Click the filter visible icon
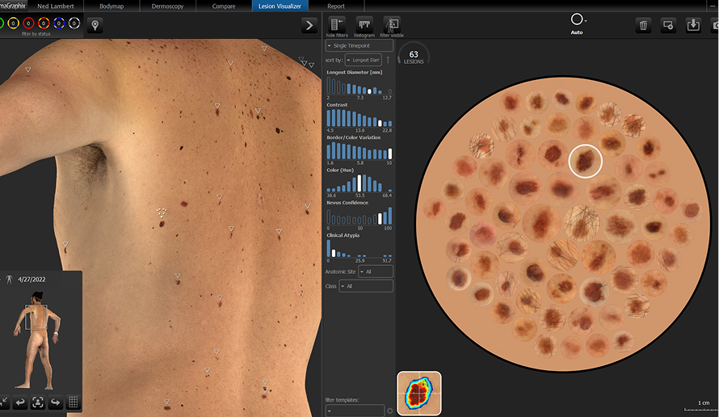The width and height of the screenshot is (719, 417). (x=392, y=25)
